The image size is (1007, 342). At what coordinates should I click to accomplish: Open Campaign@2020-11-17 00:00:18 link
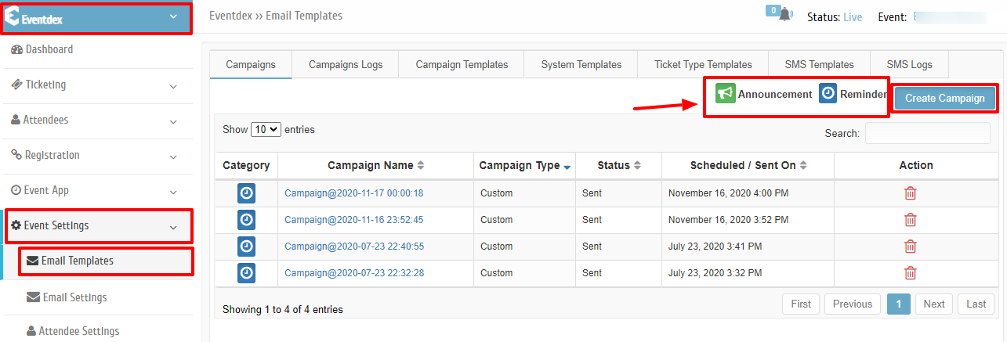[353, 193]
